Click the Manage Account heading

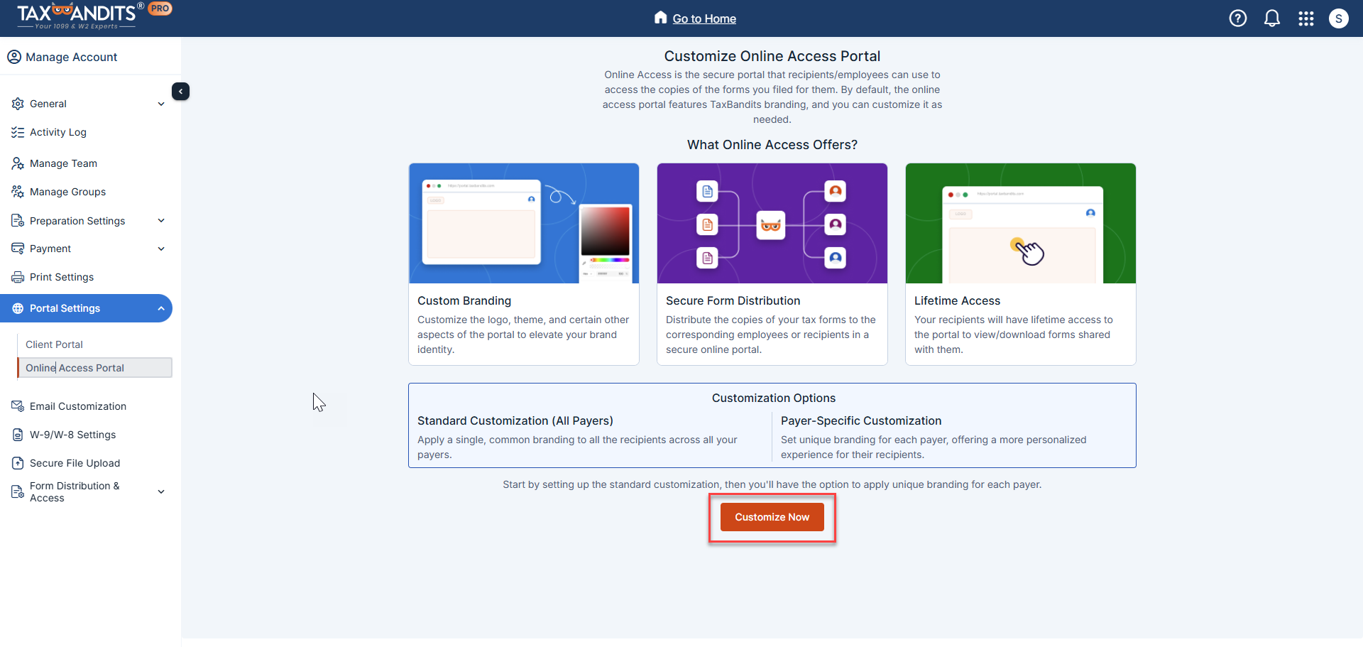click(71, 57)
